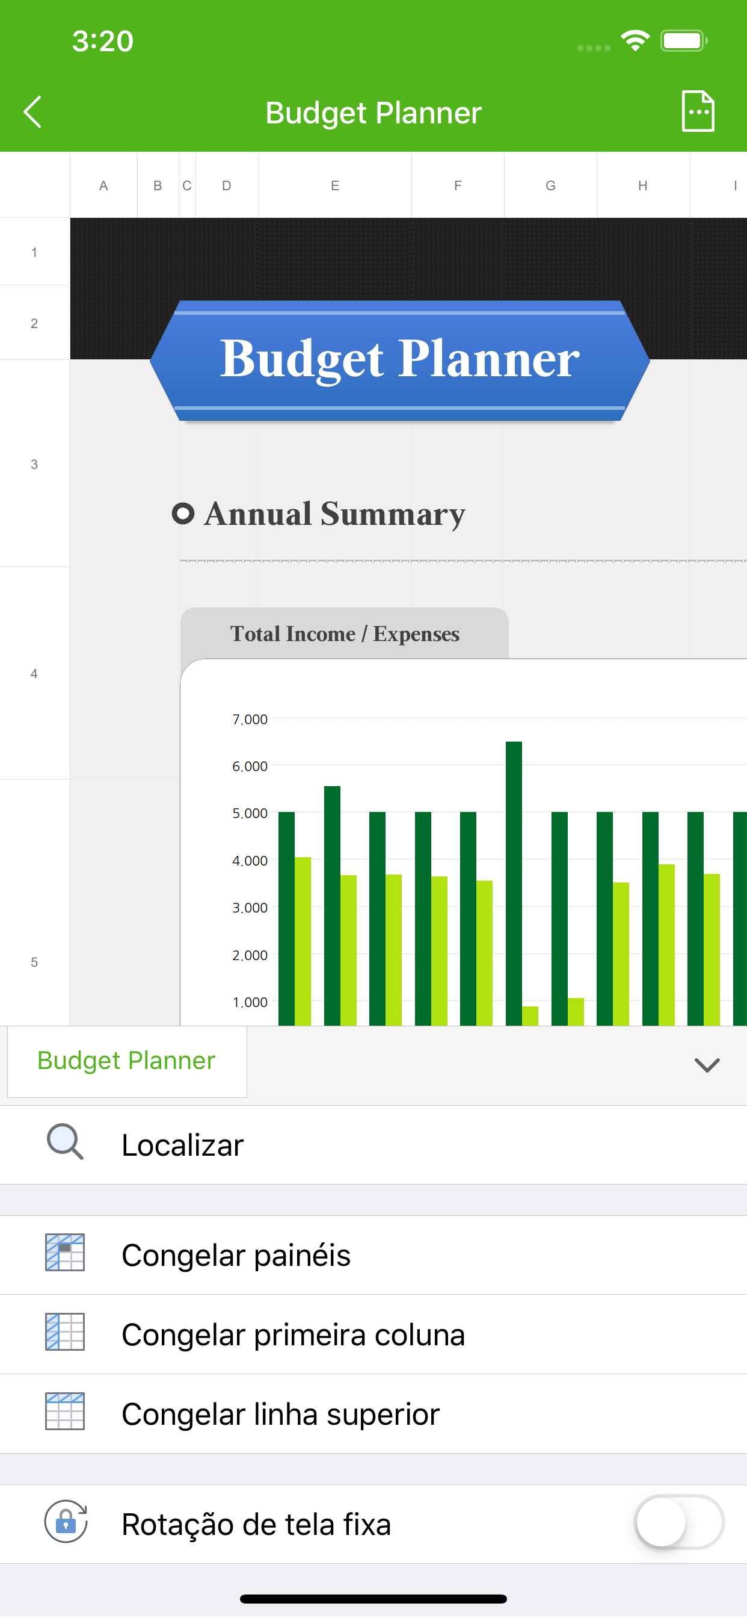Open the document options file icon
This screenshot has width=747, height=1618.
tap(698, 111)
